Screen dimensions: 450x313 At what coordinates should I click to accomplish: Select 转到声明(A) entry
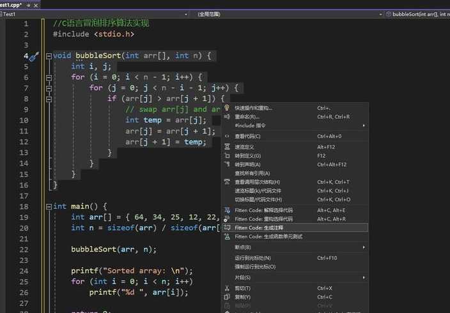[x=295, y=164]
